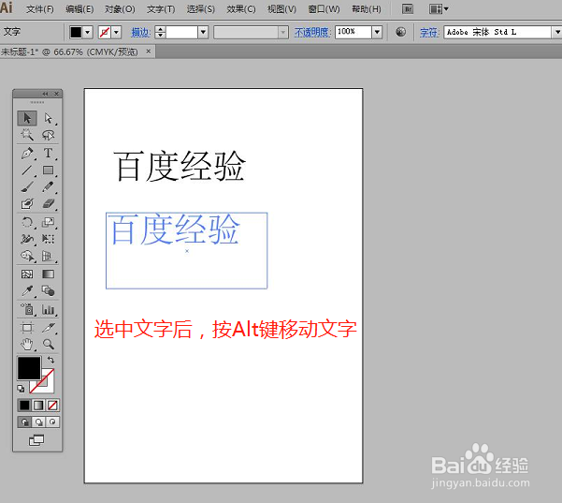Screen dimensions: 562x503
Task: Select the Perspective Grid tool
Action: 48,256
